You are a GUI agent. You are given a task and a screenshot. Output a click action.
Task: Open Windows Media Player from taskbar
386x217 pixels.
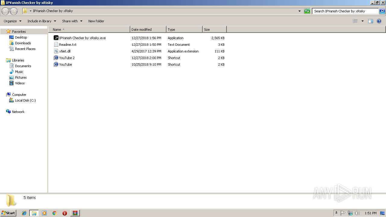point(44,213)
